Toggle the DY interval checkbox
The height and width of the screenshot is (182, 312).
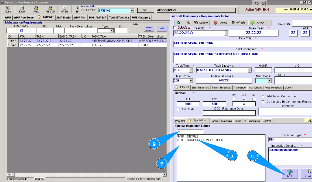(234, 99)
